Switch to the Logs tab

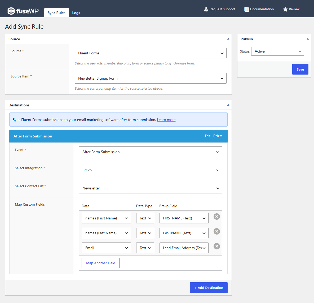[76, 13]
